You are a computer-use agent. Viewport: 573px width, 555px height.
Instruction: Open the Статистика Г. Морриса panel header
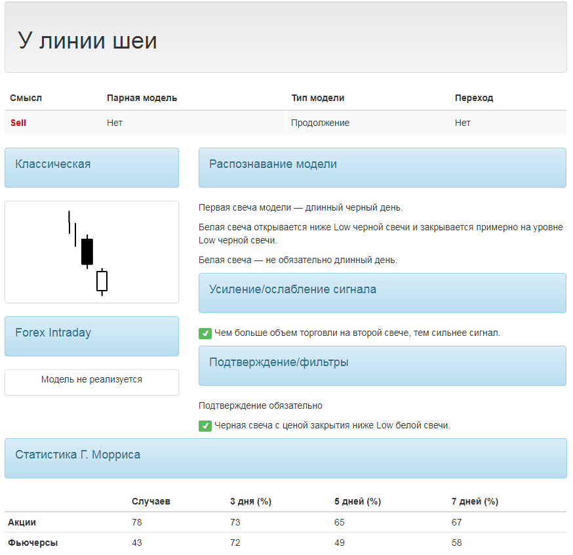(285, 458)
